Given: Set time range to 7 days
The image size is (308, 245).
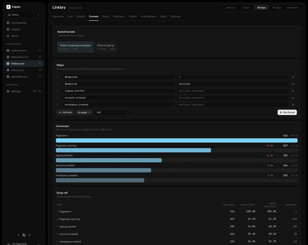Looking at the screenshot, I should 246,8.
